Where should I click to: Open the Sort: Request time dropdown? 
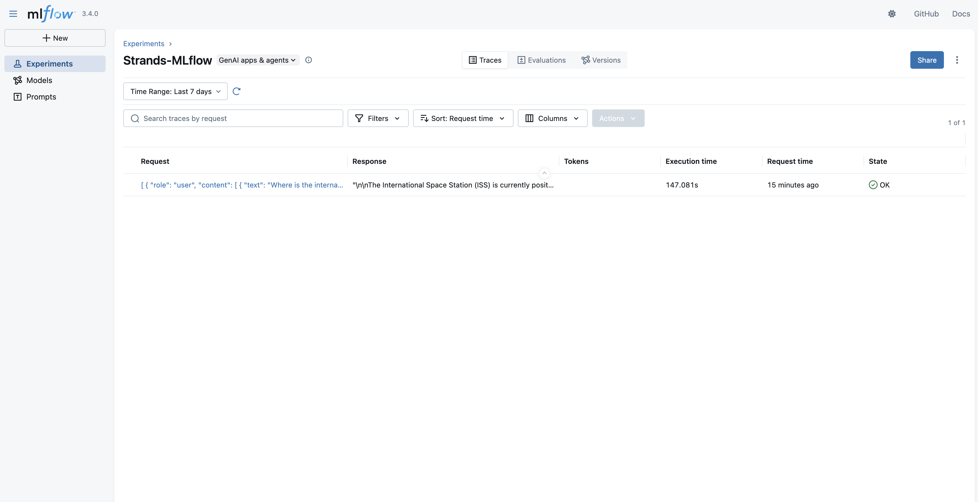463,118
